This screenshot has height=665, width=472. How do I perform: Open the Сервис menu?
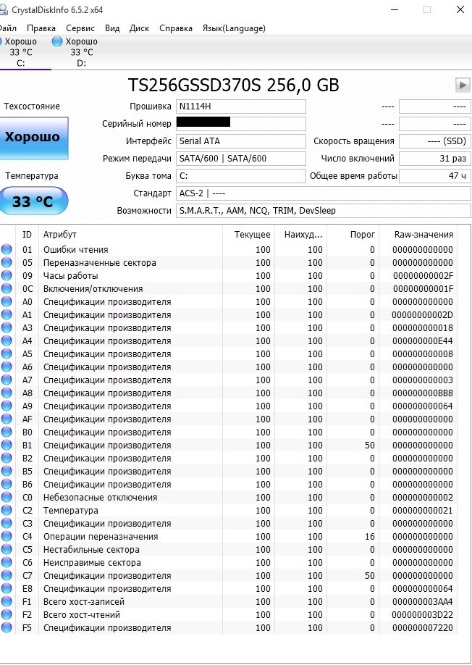[x=80, y=28]
